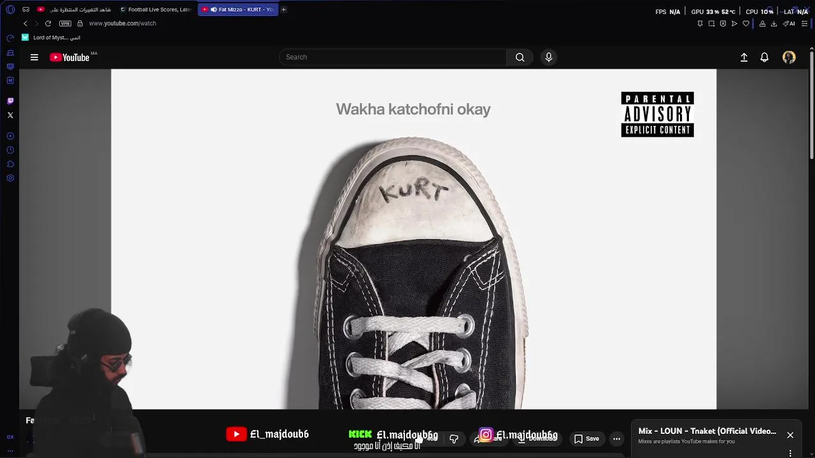Open YouTube notifications bell
The image size is (815, 458).
pos(765,57)
